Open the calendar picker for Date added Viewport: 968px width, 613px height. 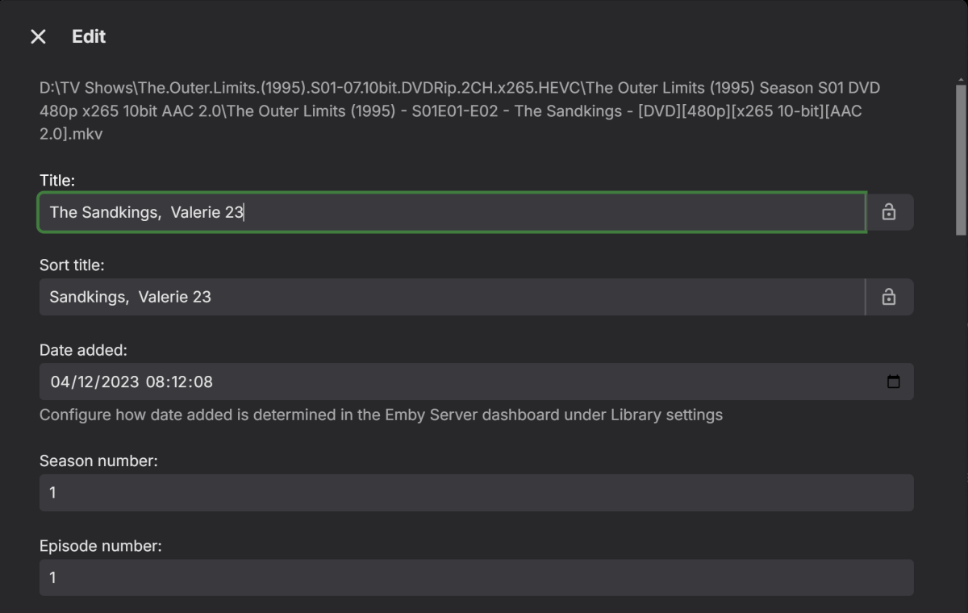(x=893, y=382)
